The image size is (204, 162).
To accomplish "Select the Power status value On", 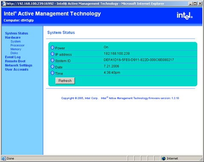I will coord(106,47).
